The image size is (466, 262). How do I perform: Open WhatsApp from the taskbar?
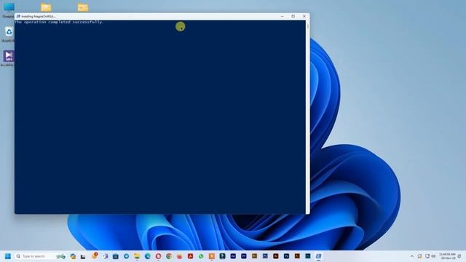tap(201, 256)
